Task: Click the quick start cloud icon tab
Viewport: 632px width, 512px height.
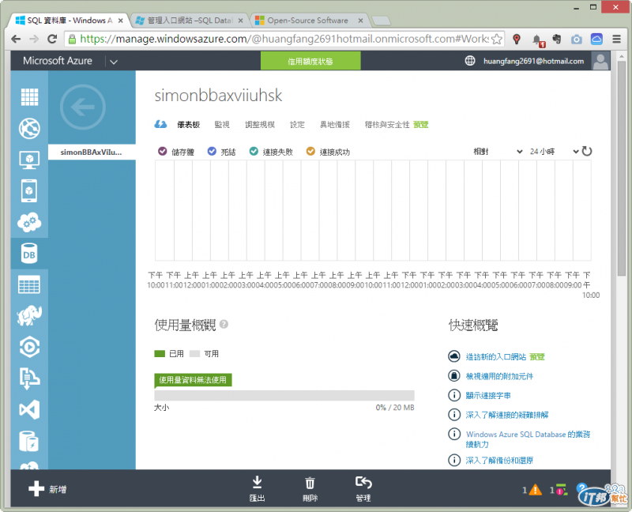Action: point(160,125)
